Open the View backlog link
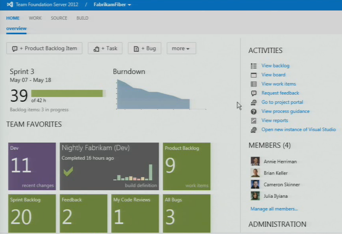Image resolution: width=342 pixels, height=234 pixels. coord(275,66)
